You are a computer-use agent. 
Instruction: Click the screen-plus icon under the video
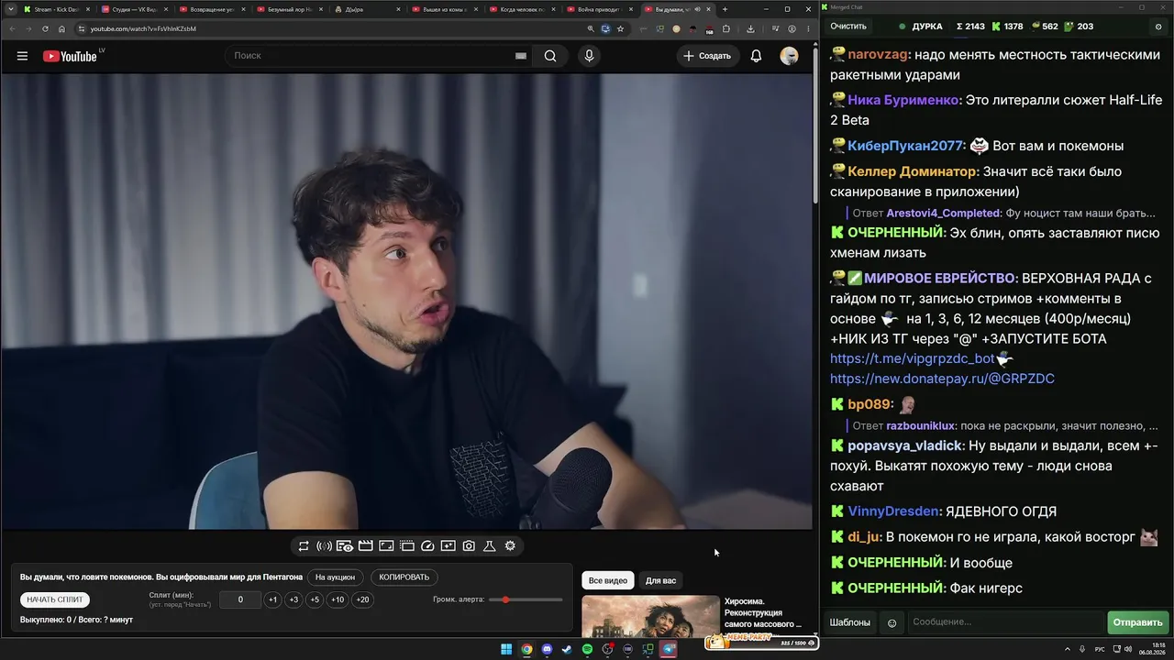448,546
